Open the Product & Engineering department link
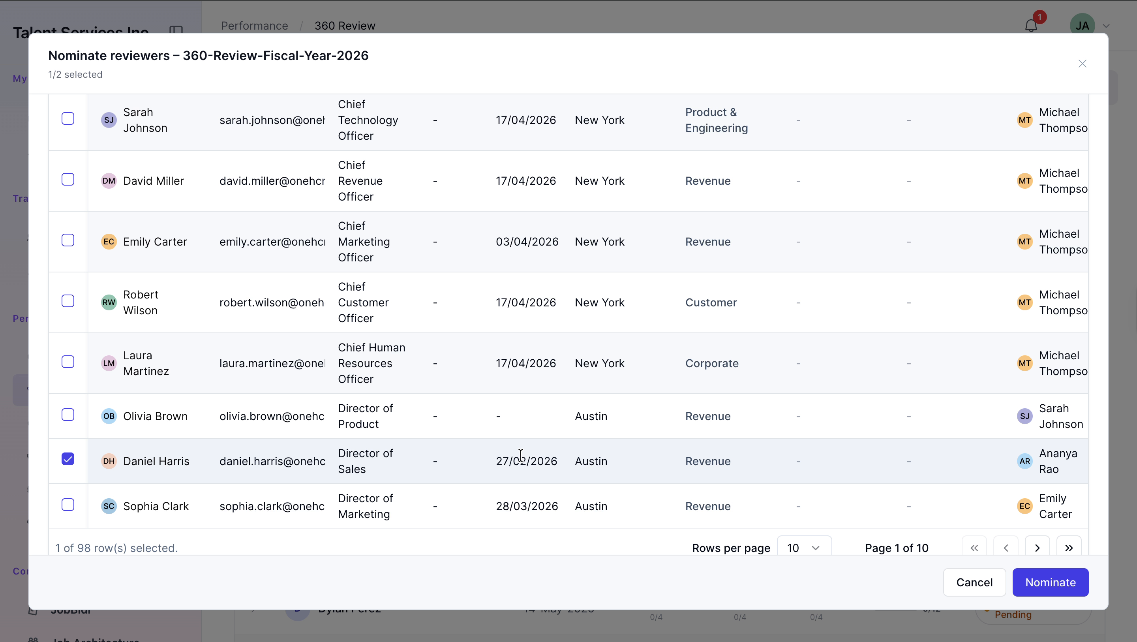 point(717,120)
